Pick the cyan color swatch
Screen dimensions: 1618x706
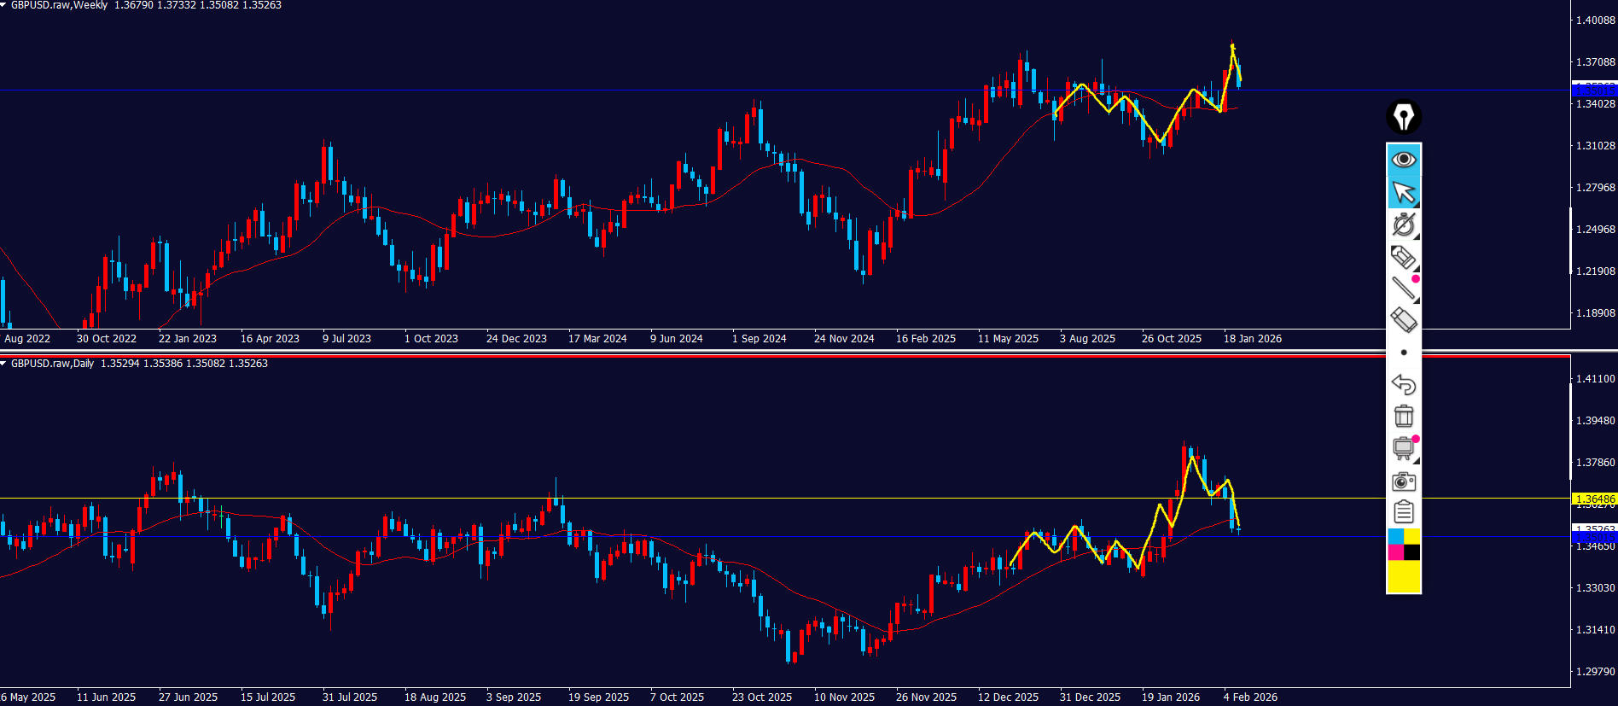(x=1395, y=536)
